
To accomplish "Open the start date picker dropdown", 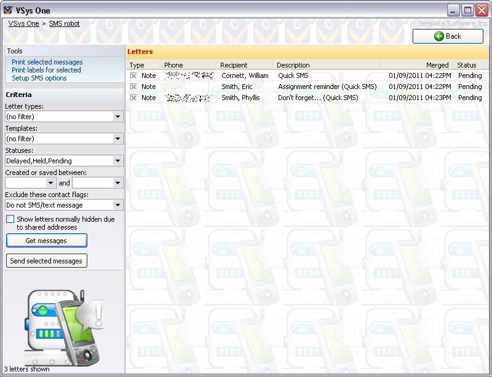I will [x=50, y=183].
